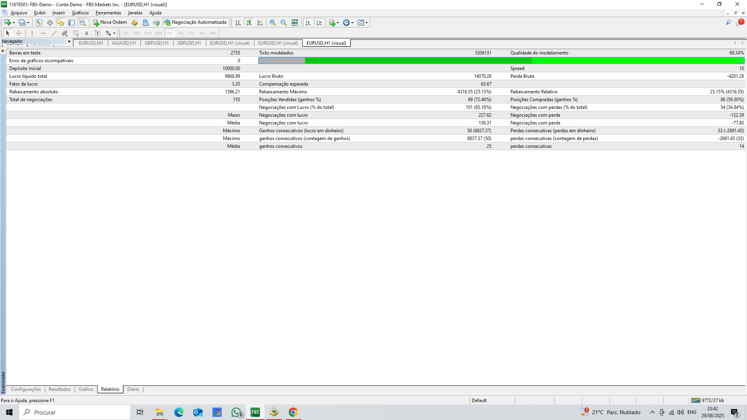The width and height of the screenshot is (747, 420).
Task: Toggle chart shift
Action: point(319,23)
